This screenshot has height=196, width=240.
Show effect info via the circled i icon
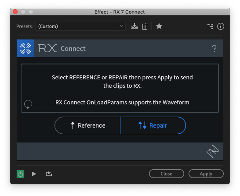(220, 26)
